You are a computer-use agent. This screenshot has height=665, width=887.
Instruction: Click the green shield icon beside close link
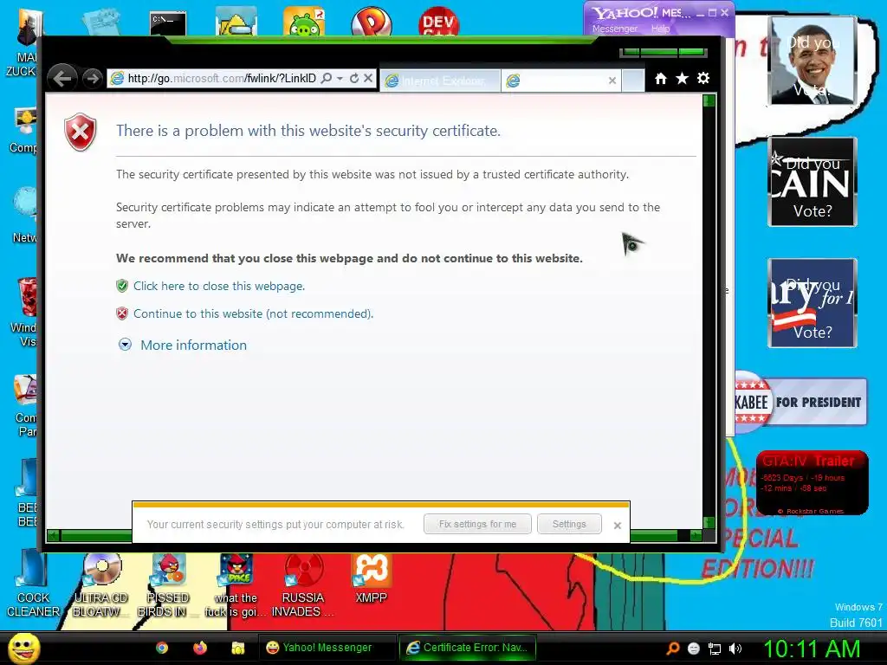coord(121,286)
